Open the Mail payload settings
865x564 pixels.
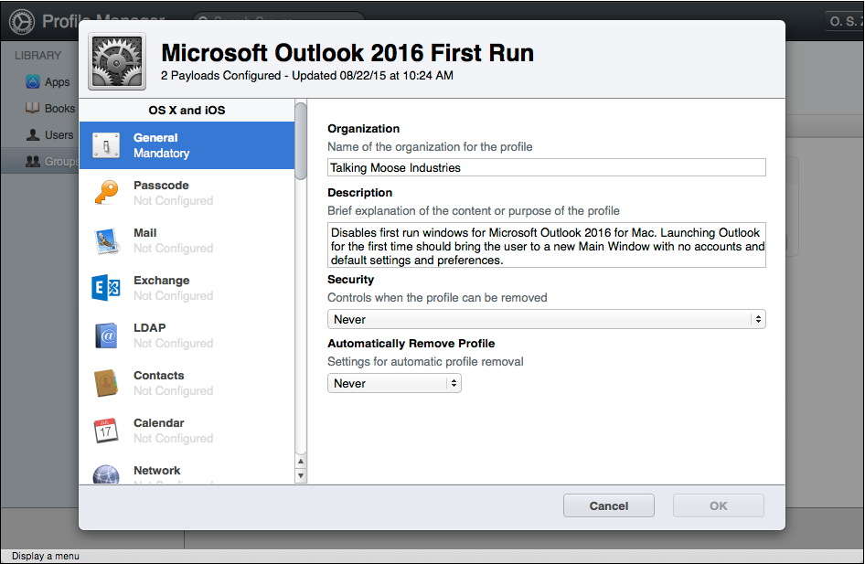187,240
